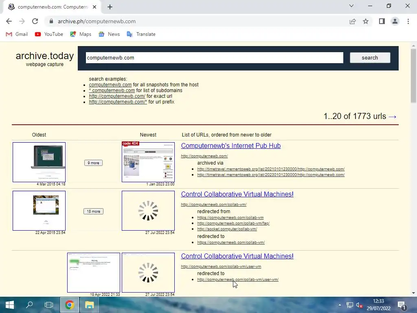Reload the current page
The height and width of the screenshot is (313, 417).
tap(35, 21)
